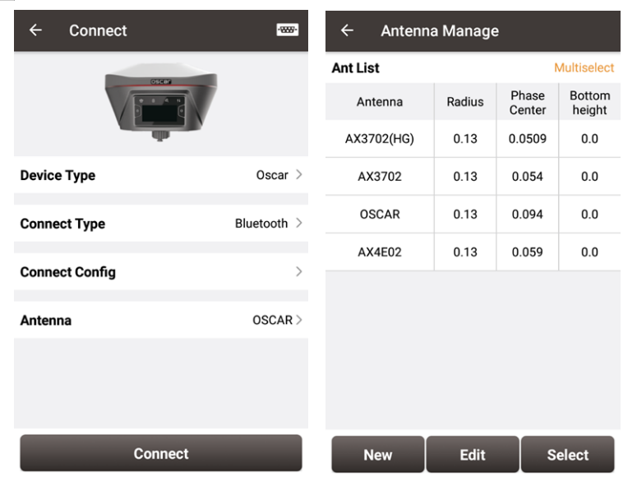
Task: Tap the Antenna column header
Action: pyautogui.click(x=380, y=102)
